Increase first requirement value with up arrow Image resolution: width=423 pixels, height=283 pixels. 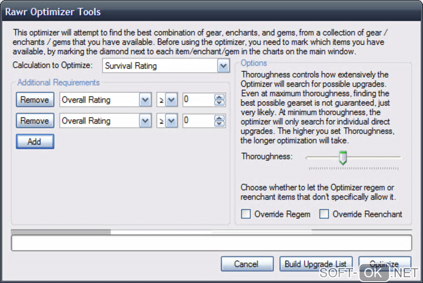[219, 97]
